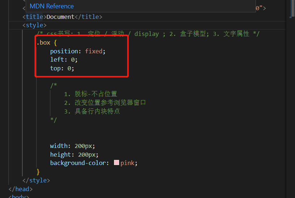Click comment line '3. 具备行内块特点'
The image size is (295, 198).
click(x=92, y=111)
